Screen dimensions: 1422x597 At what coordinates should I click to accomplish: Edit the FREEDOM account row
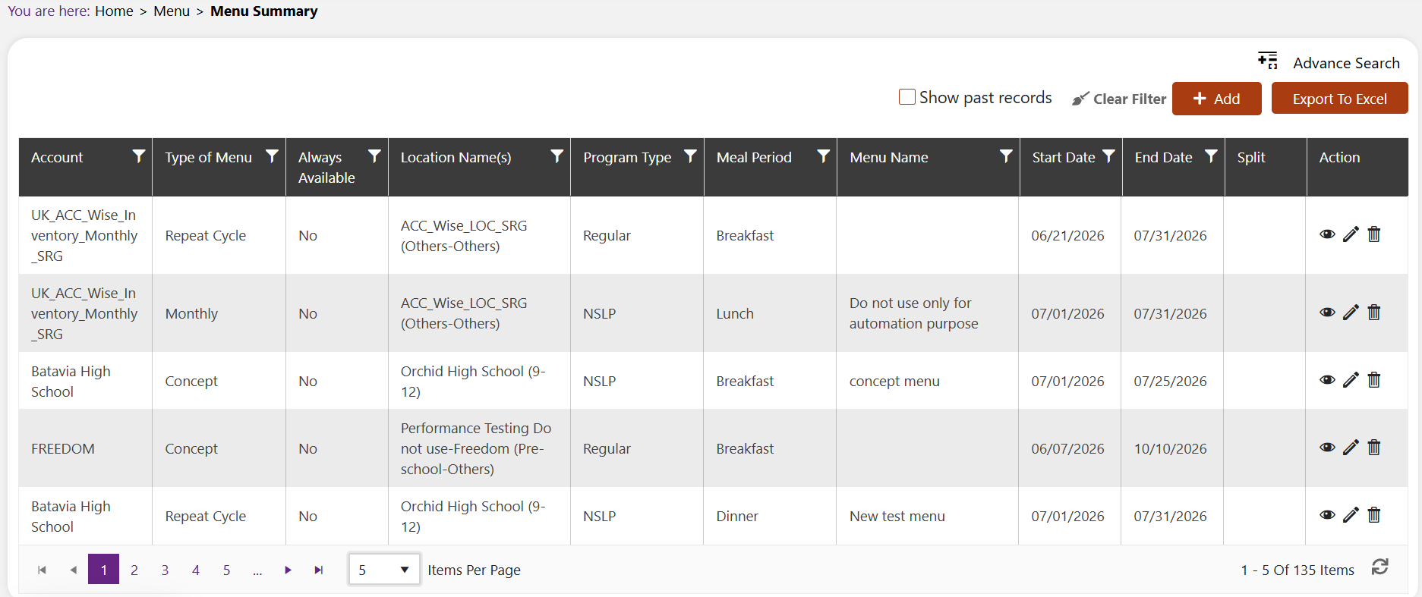(1351, 448)
